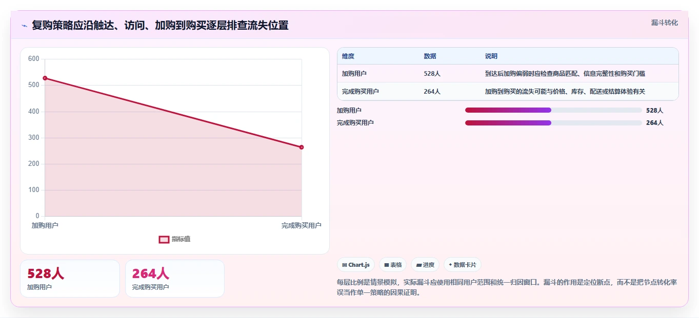Open the 264人 data card
The image size is (699, 318).
tap(175, 279)
